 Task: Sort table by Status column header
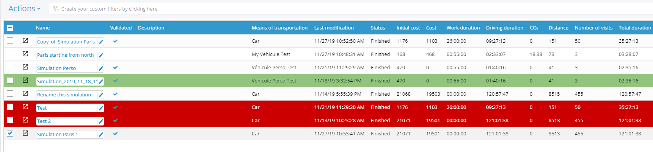(x=378, y=28)
